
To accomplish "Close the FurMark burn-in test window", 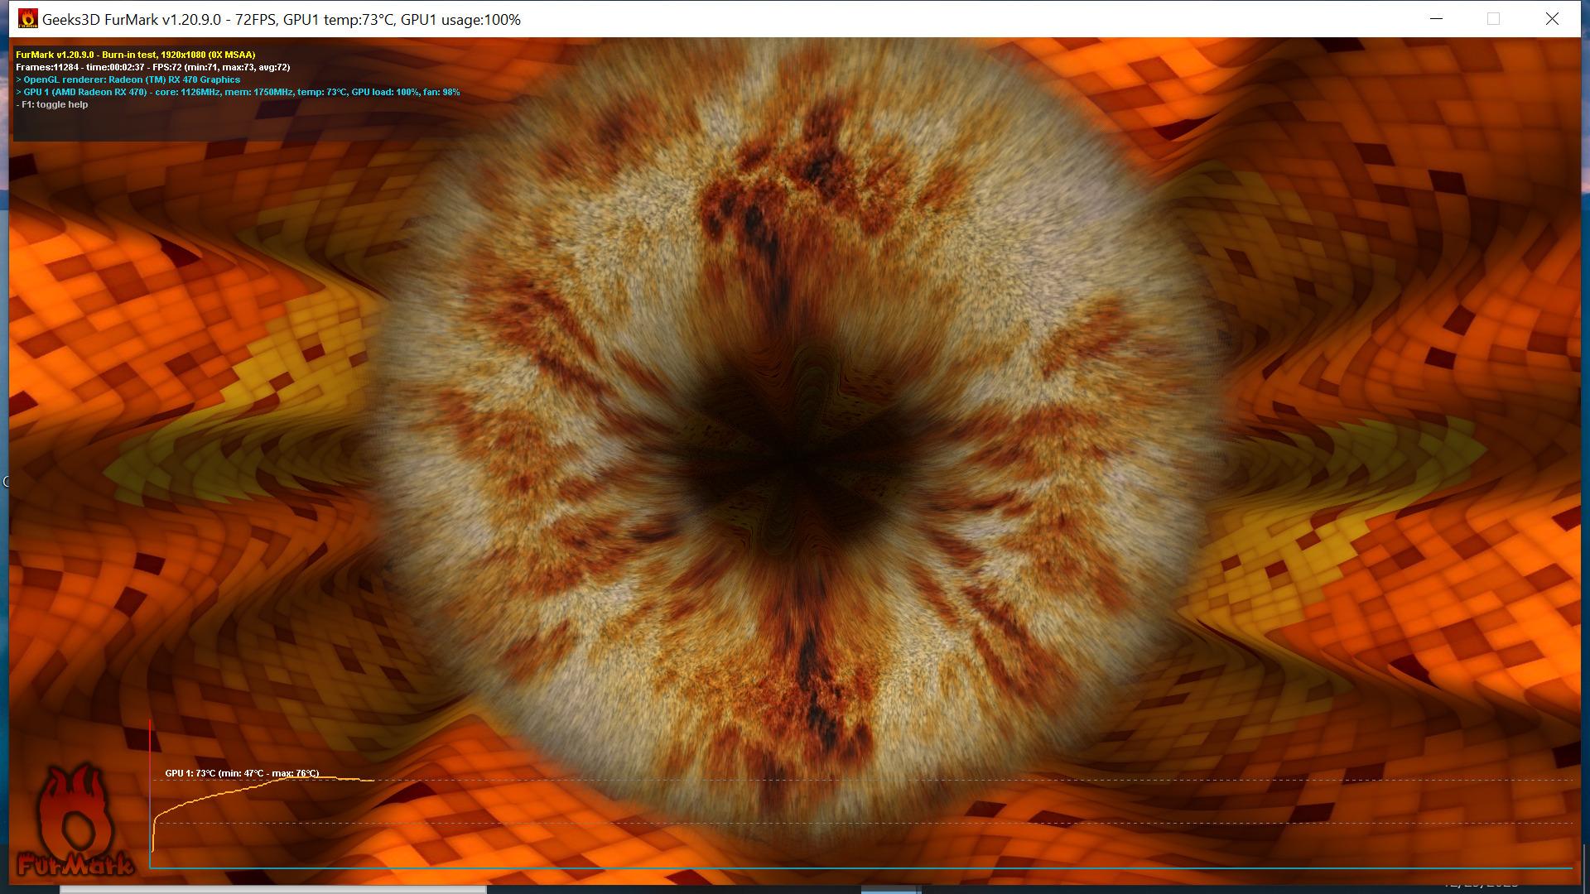I will tap(1552, 18).
